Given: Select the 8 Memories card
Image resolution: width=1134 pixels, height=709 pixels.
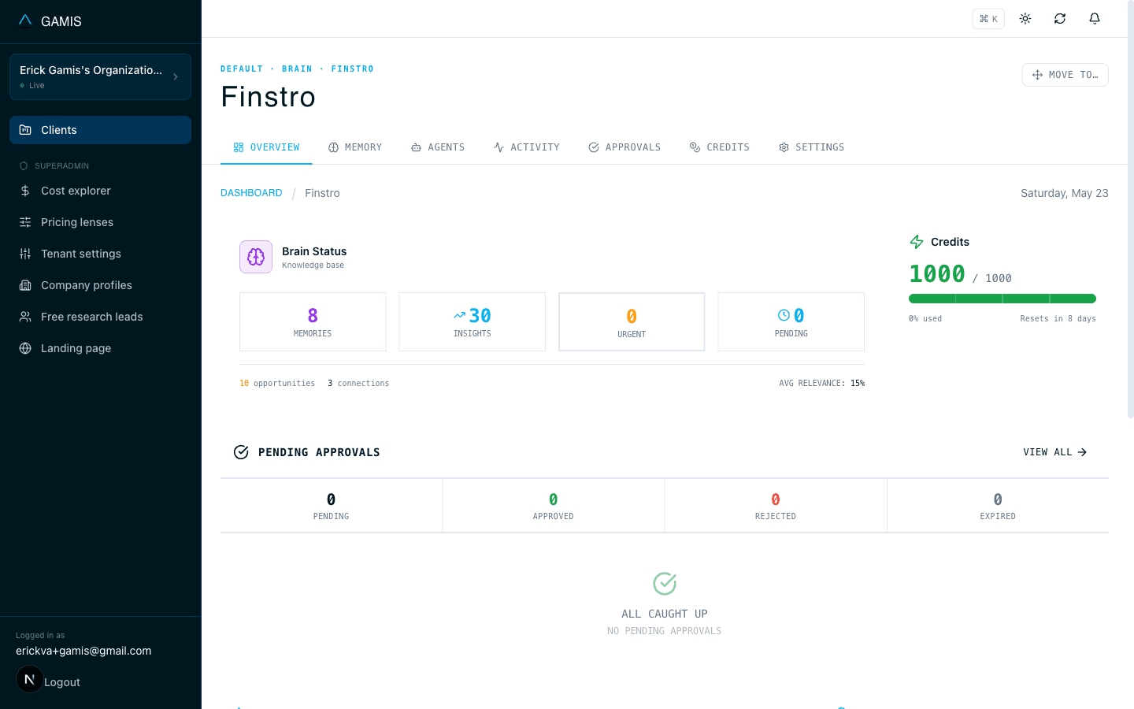Looking at the screenshot, I should click(x=313, y=321).
